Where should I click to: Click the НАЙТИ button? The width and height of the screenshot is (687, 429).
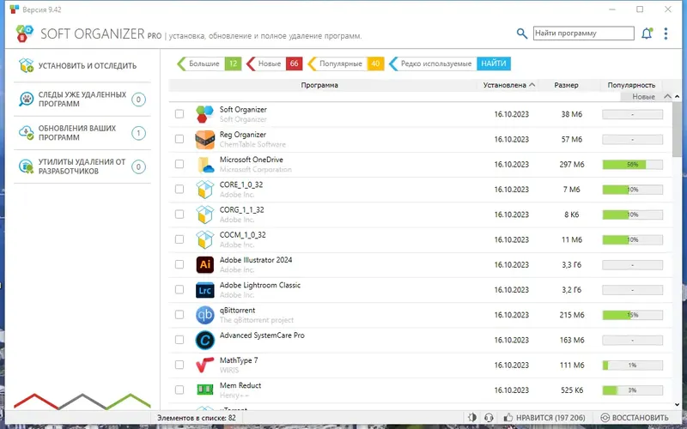tap(493, 63)
